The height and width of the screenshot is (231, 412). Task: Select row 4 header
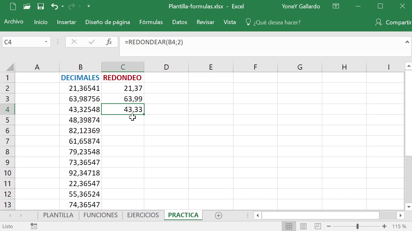click(x=7, y=109)
